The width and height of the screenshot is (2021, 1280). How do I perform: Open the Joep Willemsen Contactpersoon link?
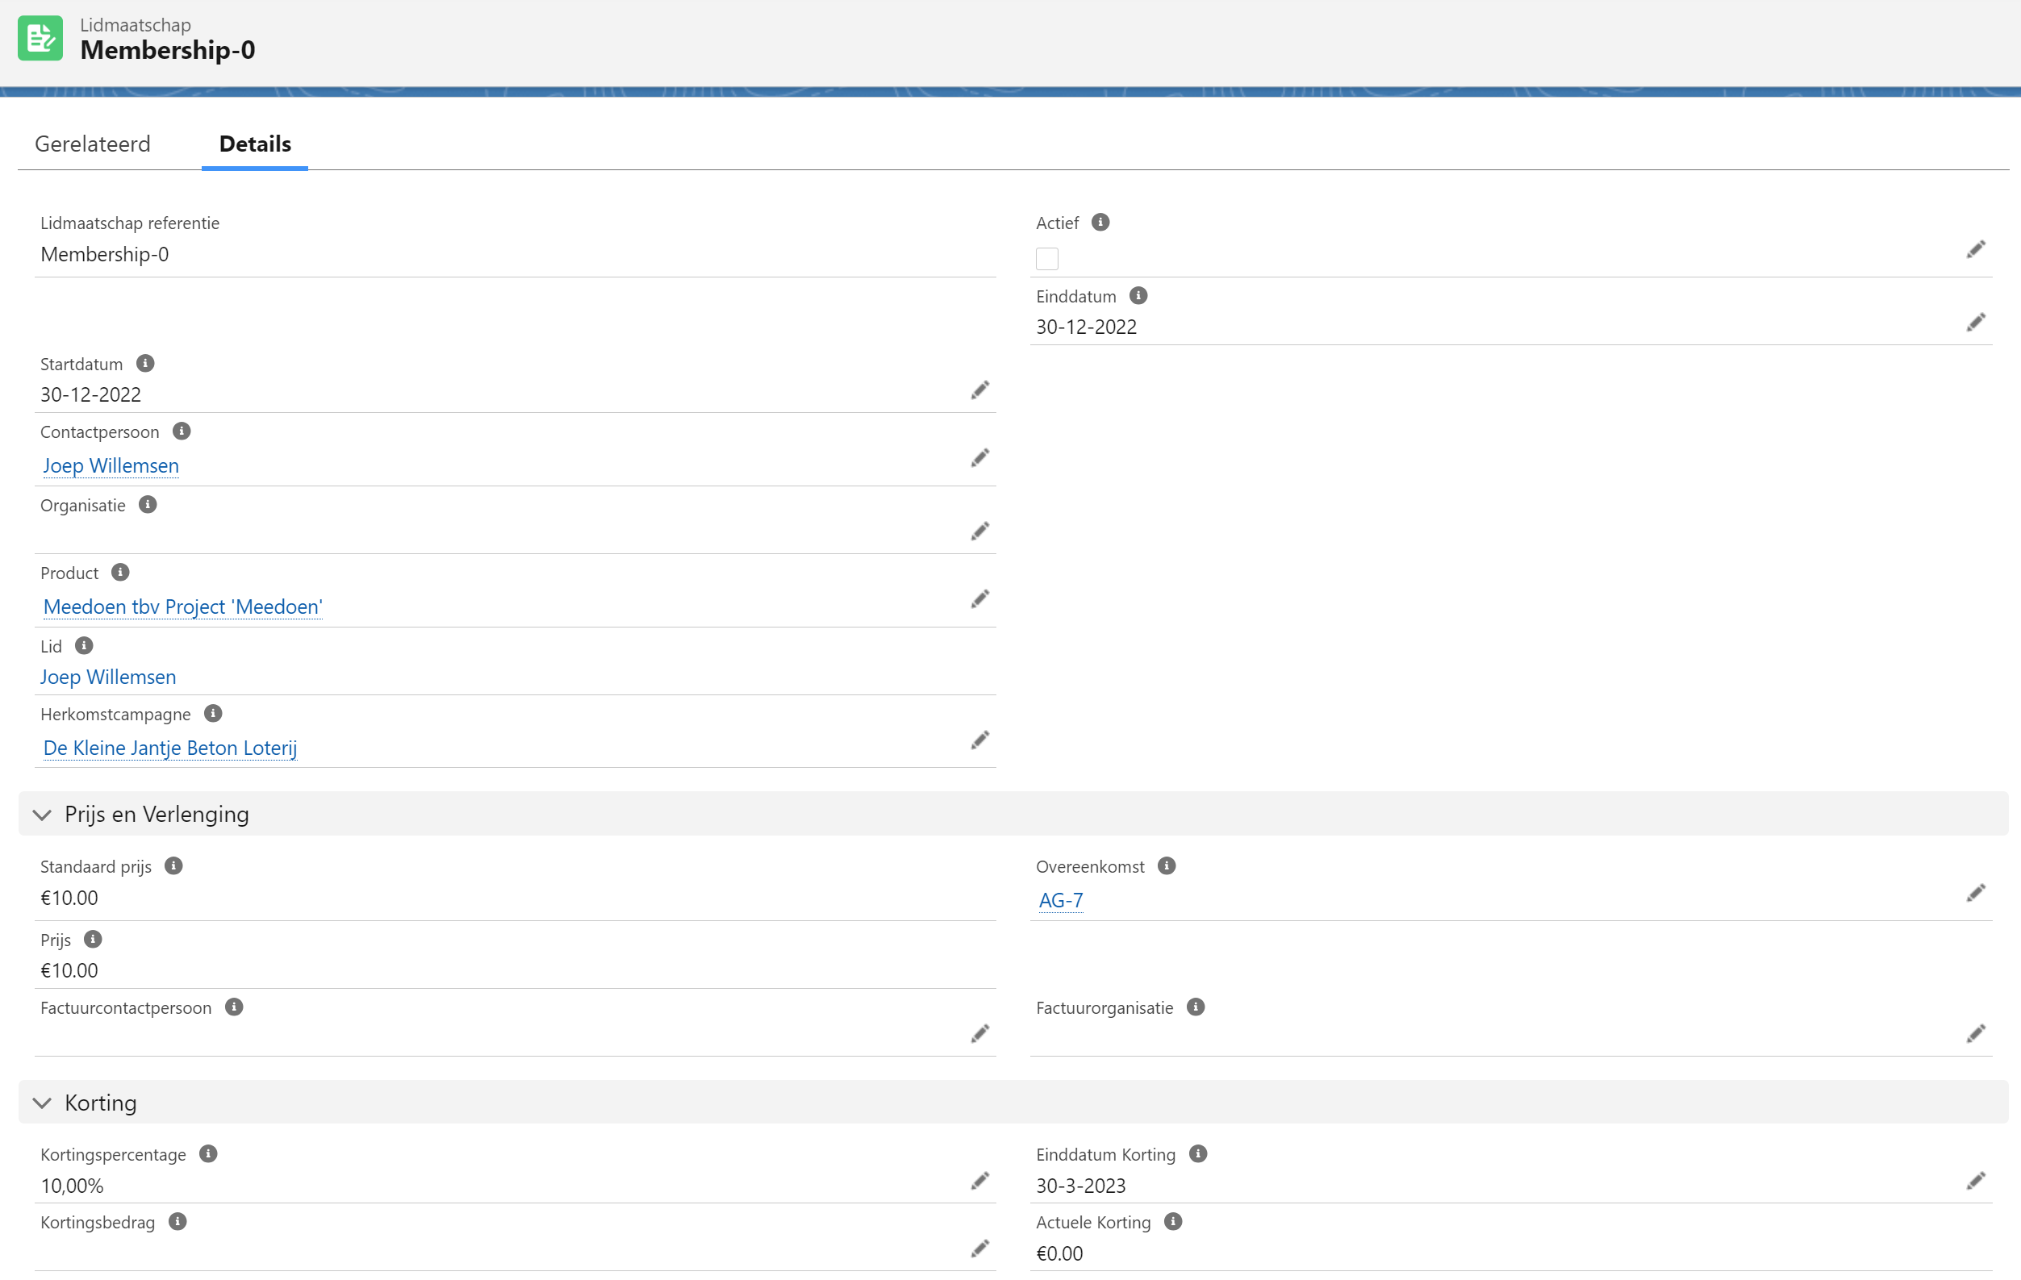[x=111, y=465]
